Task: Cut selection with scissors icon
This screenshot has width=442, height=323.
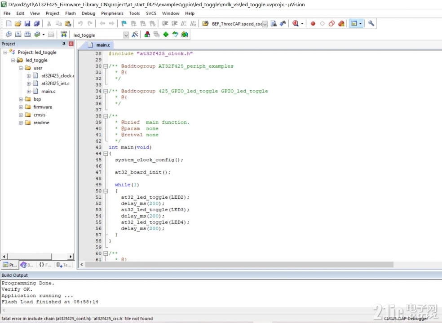Action: [49, 24]
